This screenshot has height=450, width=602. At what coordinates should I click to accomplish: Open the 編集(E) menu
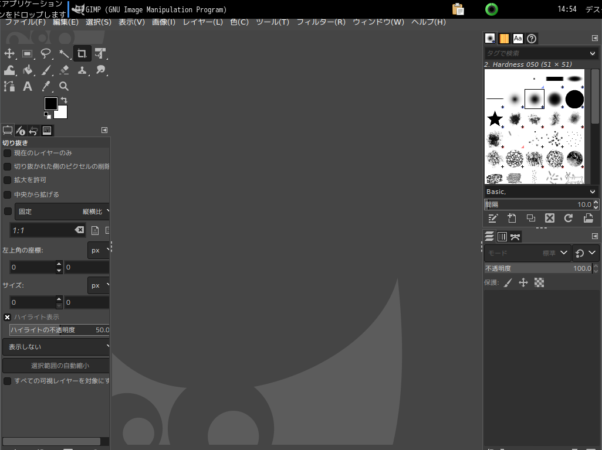(x=66, y=22)
